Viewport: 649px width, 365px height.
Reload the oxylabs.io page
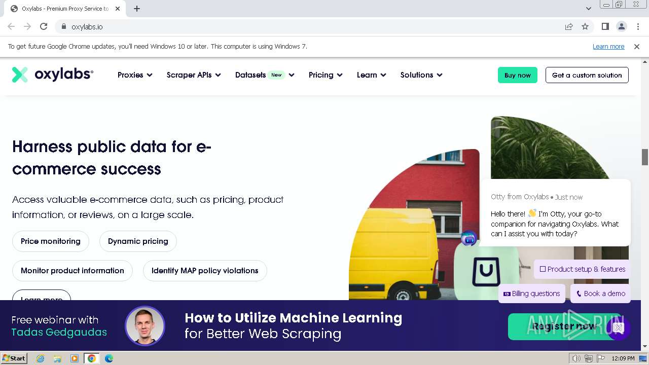[x=44, y=26]
